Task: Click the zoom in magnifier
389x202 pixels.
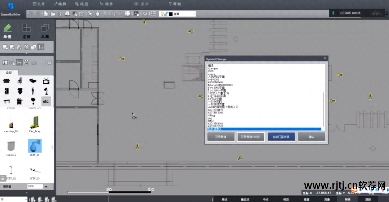Action: (113, 14)
